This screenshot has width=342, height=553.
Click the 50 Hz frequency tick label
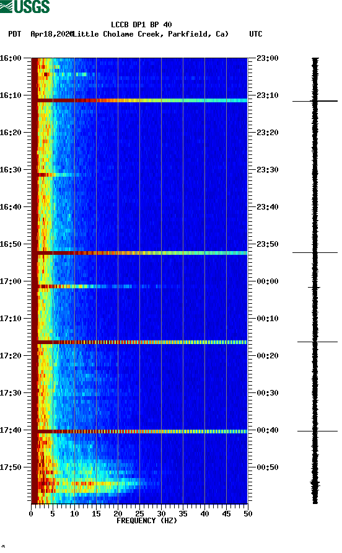click(x=248, y=513)
